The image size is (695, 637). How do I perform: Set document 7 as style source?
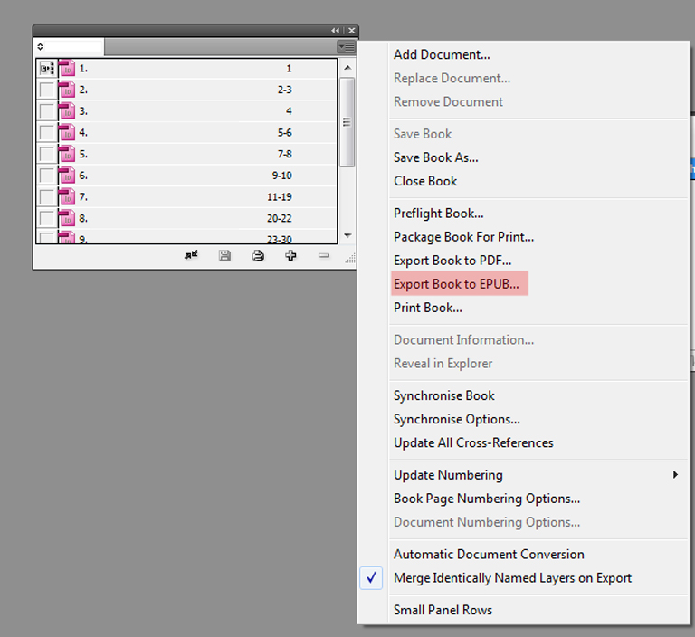click(x=47, y=197)
